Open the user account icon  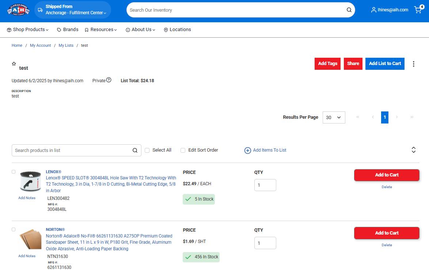coord(373,10)
